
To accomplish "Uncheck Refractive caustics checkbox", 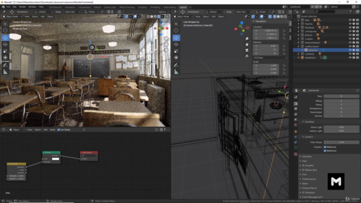I will click(x=325, y=151).
